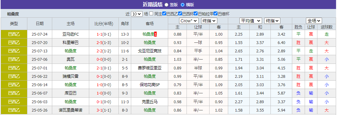Click corner count 13-3

tap(125, 34)
